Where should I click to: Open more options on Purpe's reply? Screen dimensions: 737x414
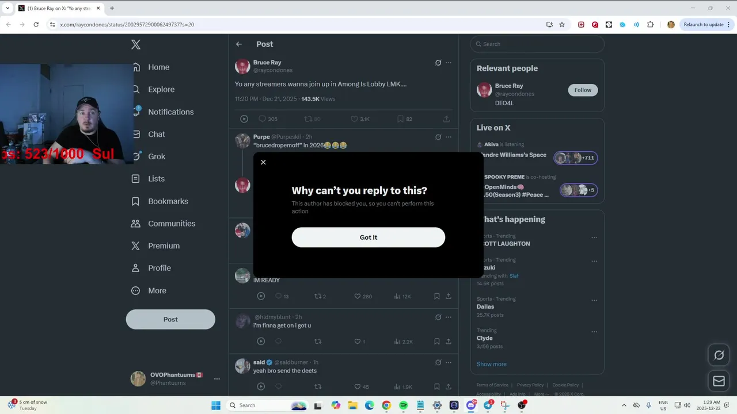tap(449, 137)
